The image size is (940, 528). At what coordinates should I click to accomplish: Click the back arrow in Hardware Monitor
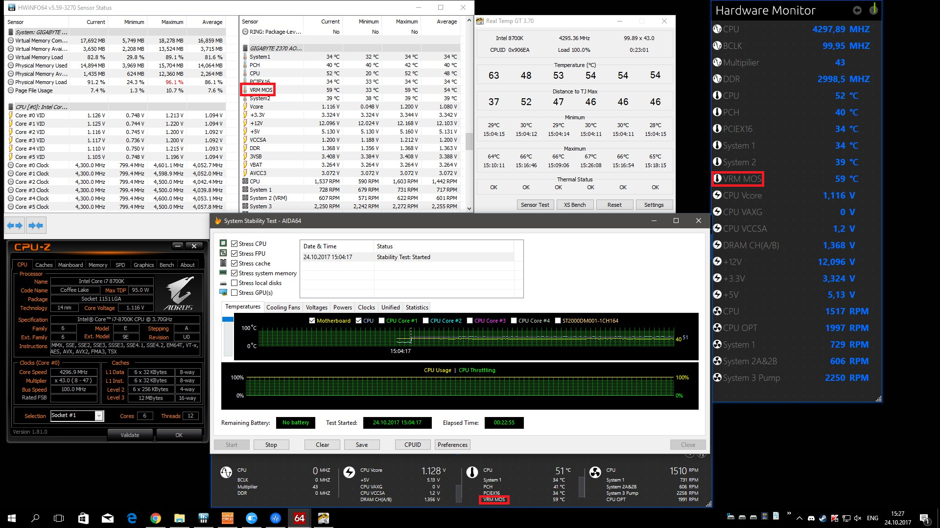pos(857,10)
